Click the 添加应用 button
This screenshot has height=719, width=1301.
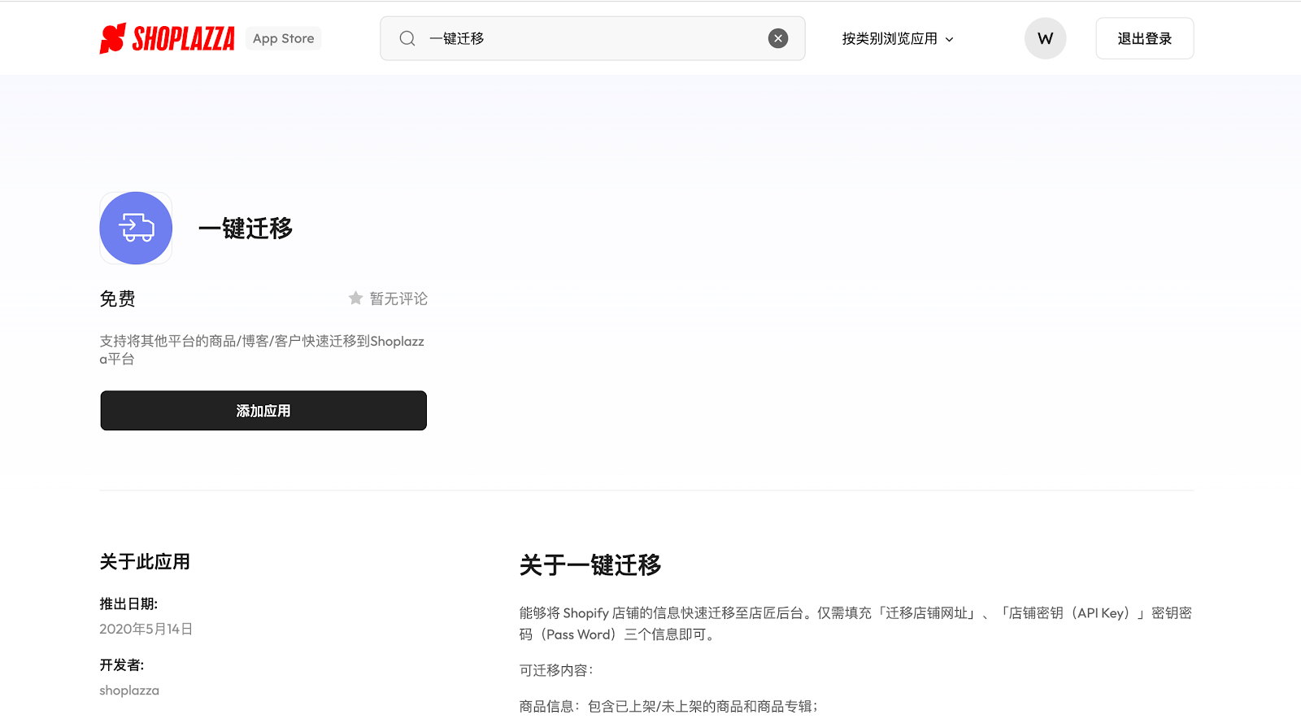click(263, 411)
